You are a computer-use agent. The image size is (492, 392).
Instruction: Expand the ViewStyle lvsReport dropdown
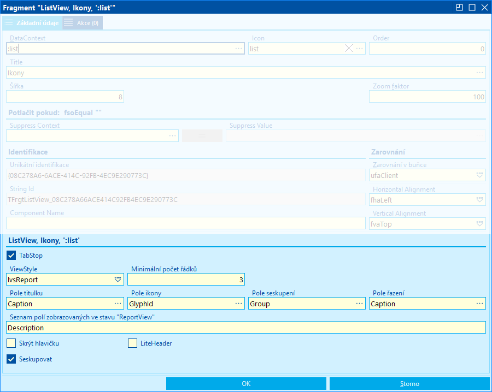[x=118, y=280]
